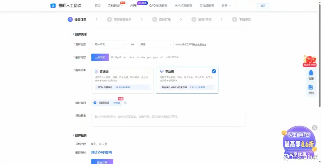Open the 客服 QQ penguin icon

coord(311,73)
